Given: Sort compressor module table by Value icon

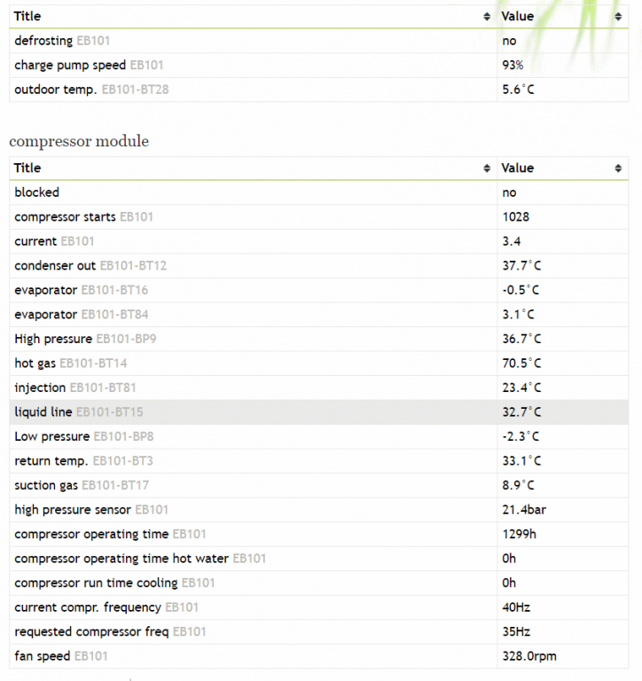Looking at the screenshot, I should [x=618, y=168].
